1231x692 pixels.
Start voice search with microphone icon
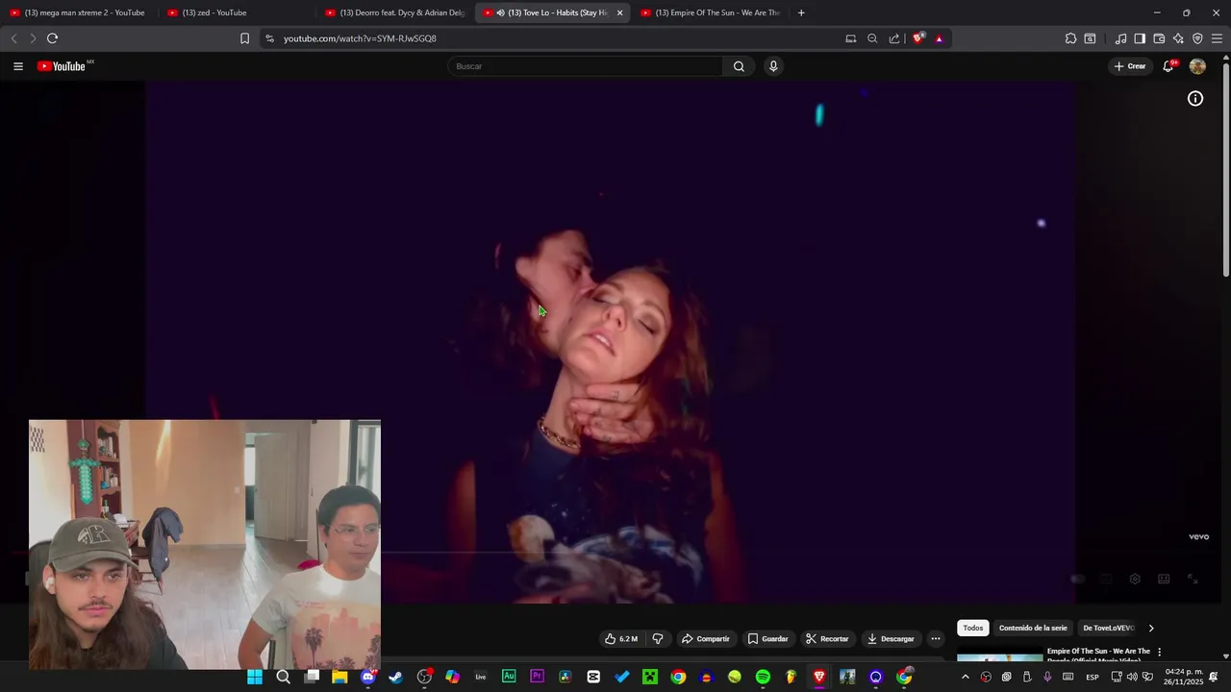(773, 66)
